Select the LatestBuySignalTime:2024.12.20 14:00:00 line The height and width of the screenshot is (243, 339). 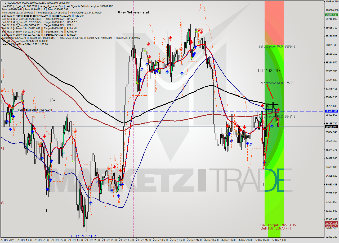click(x=25, y=41)
